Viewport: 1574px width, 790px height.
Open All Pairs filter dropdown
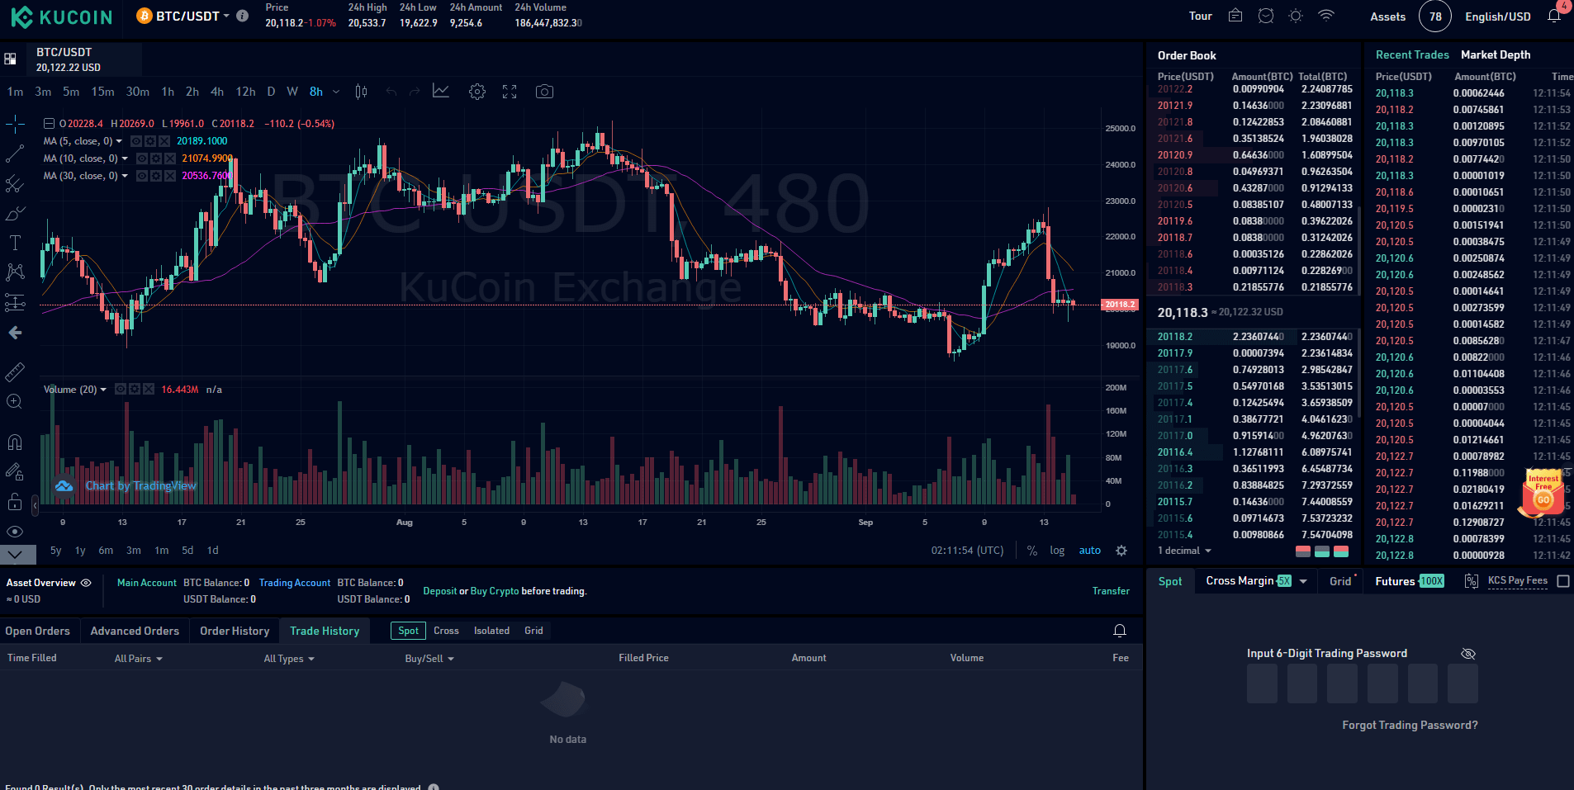coord(138,659)
